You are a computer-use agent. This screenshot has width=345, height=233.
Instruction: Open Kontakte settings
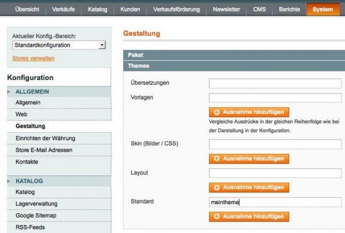[59, 161]
